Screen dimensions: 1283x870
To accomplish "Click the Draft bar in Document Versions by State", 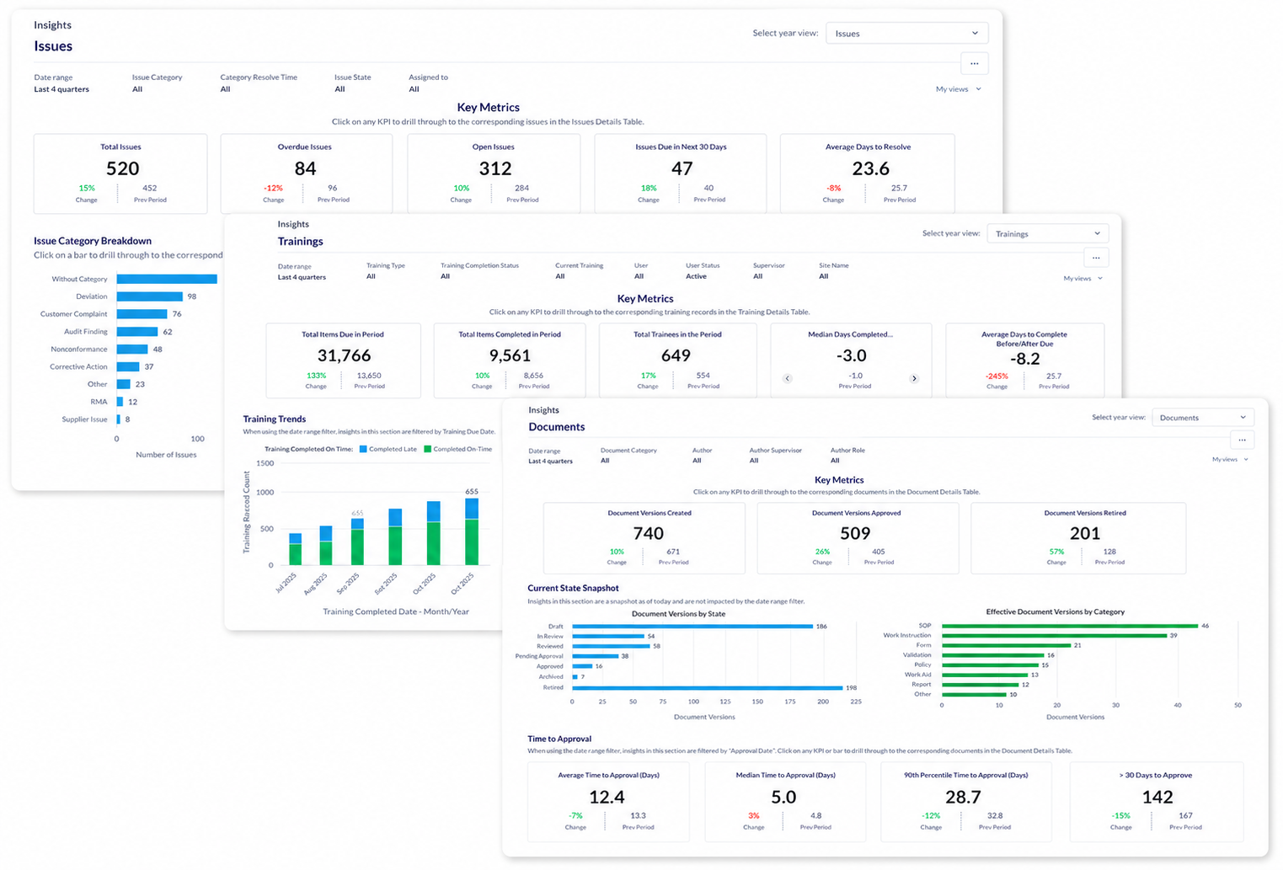I will coord(692,627).
